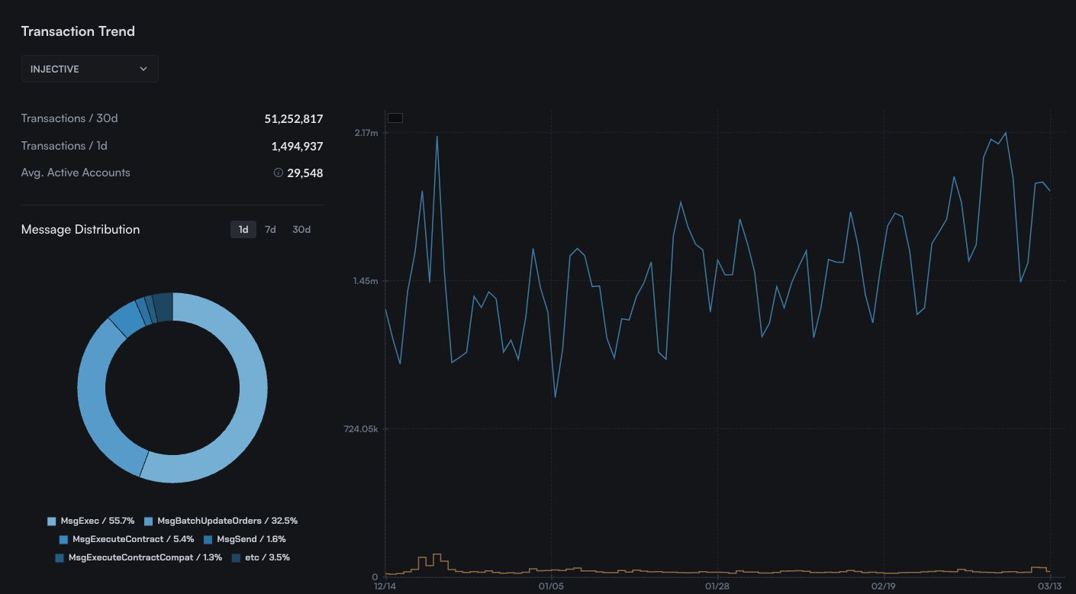
Task: Click the Transaction Trend heading
Action: click(78, 31)
